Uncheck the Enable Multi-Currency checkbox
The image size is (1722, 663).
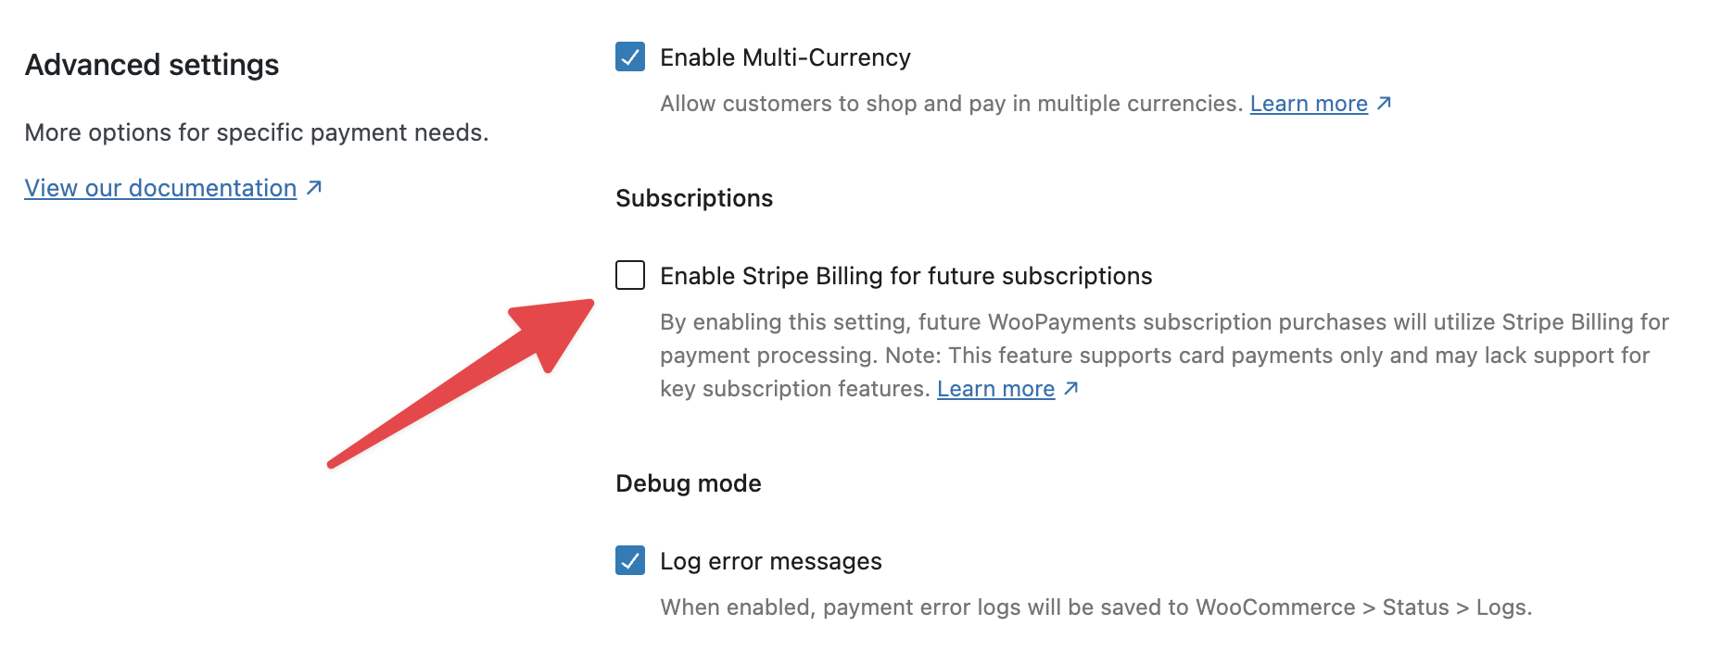click(630, 57)
